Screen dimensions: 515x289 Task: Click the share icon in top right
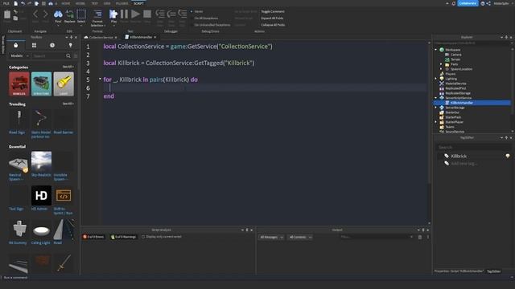(x=488, y=3)
